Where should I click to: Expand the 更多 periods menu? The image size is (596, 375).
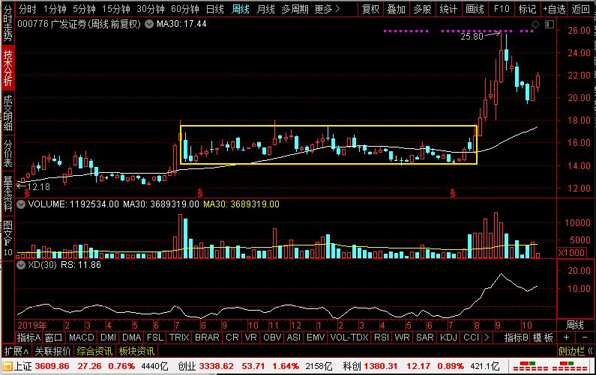click(x=328, y=9)
